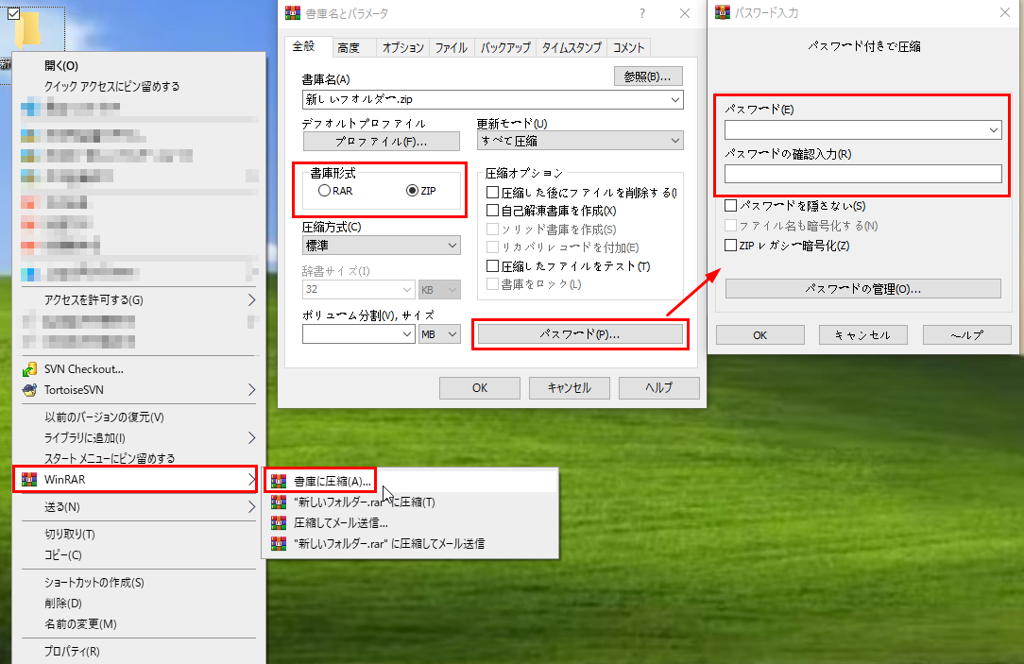
Task: Enable 圧縮した後にファイルを削除する
Action: tap(492, 193)
